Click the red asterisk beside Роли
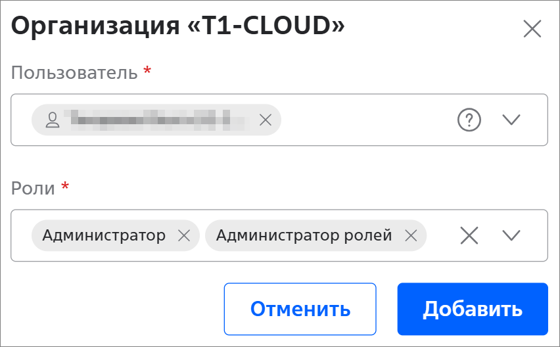 click(x=65, y=187)
